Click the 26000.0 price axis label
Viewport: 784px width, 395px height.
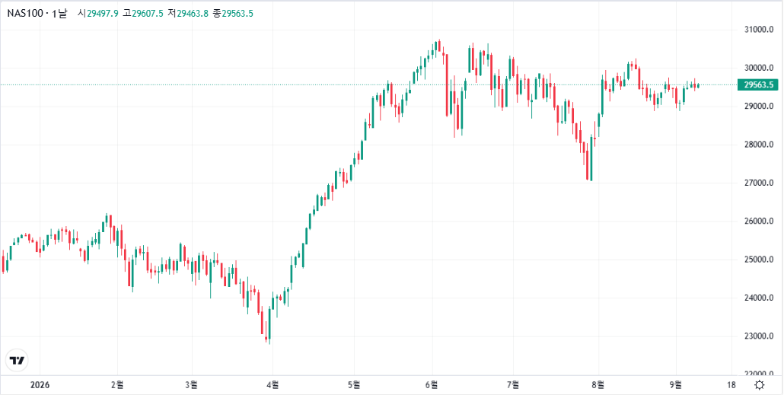[x=757, y=221]
